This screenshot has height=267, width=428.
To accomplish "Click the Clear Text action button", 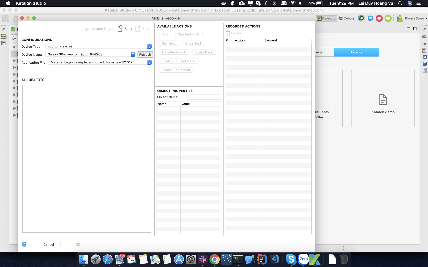I will click(193, 43).
